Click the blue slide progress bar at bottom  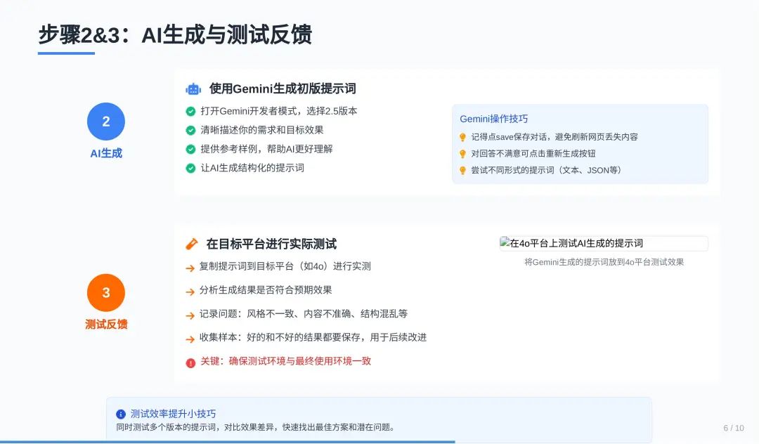(228, 442)
